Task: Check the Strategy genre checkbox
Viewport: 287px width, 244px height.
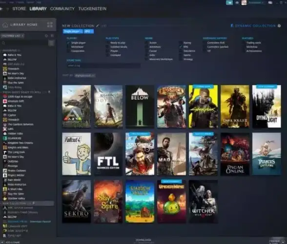Action: 181,60
